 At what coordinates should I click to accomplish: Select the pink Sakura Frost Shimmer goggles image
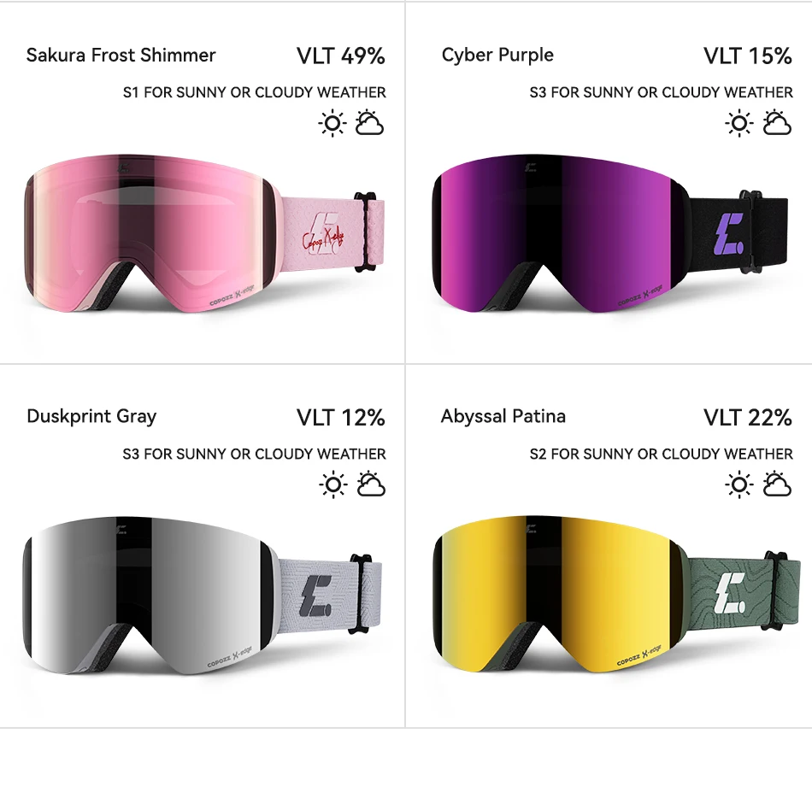coord(204,233)
